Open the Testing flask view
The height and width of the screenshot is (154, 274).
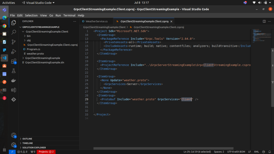coord(14,71)
